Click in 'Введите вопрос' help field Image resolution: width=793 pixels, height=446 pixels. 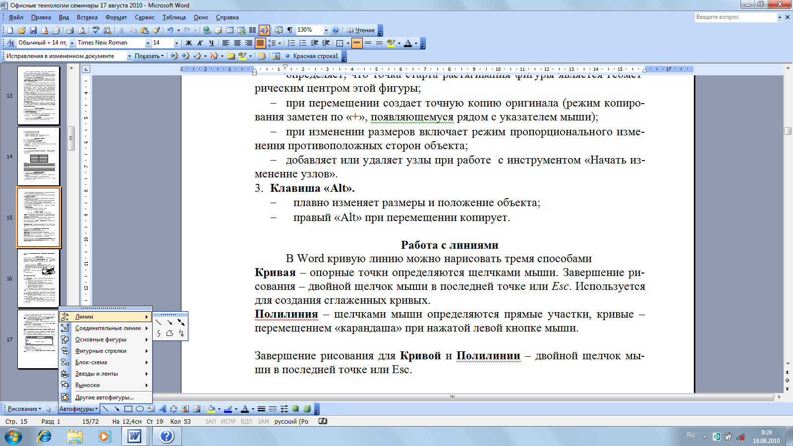(x=736, y=17)
